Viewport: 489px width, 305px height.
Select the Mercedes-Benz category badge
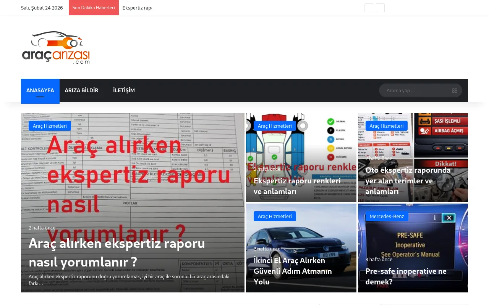(387, 216)
